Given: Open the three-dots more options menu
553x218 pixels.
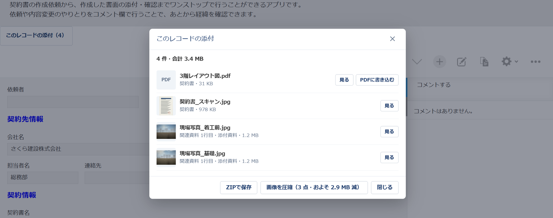Looking at the screenshot, I should click(x=535, y=62).
